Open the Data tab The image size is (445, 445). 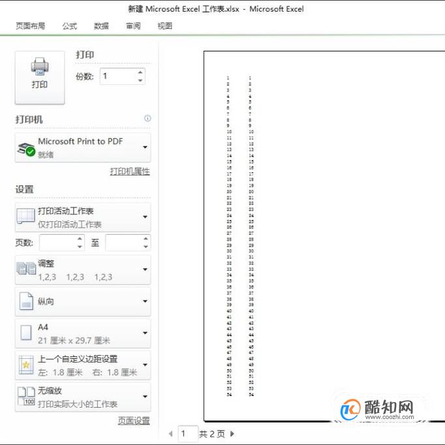(101, 26)
